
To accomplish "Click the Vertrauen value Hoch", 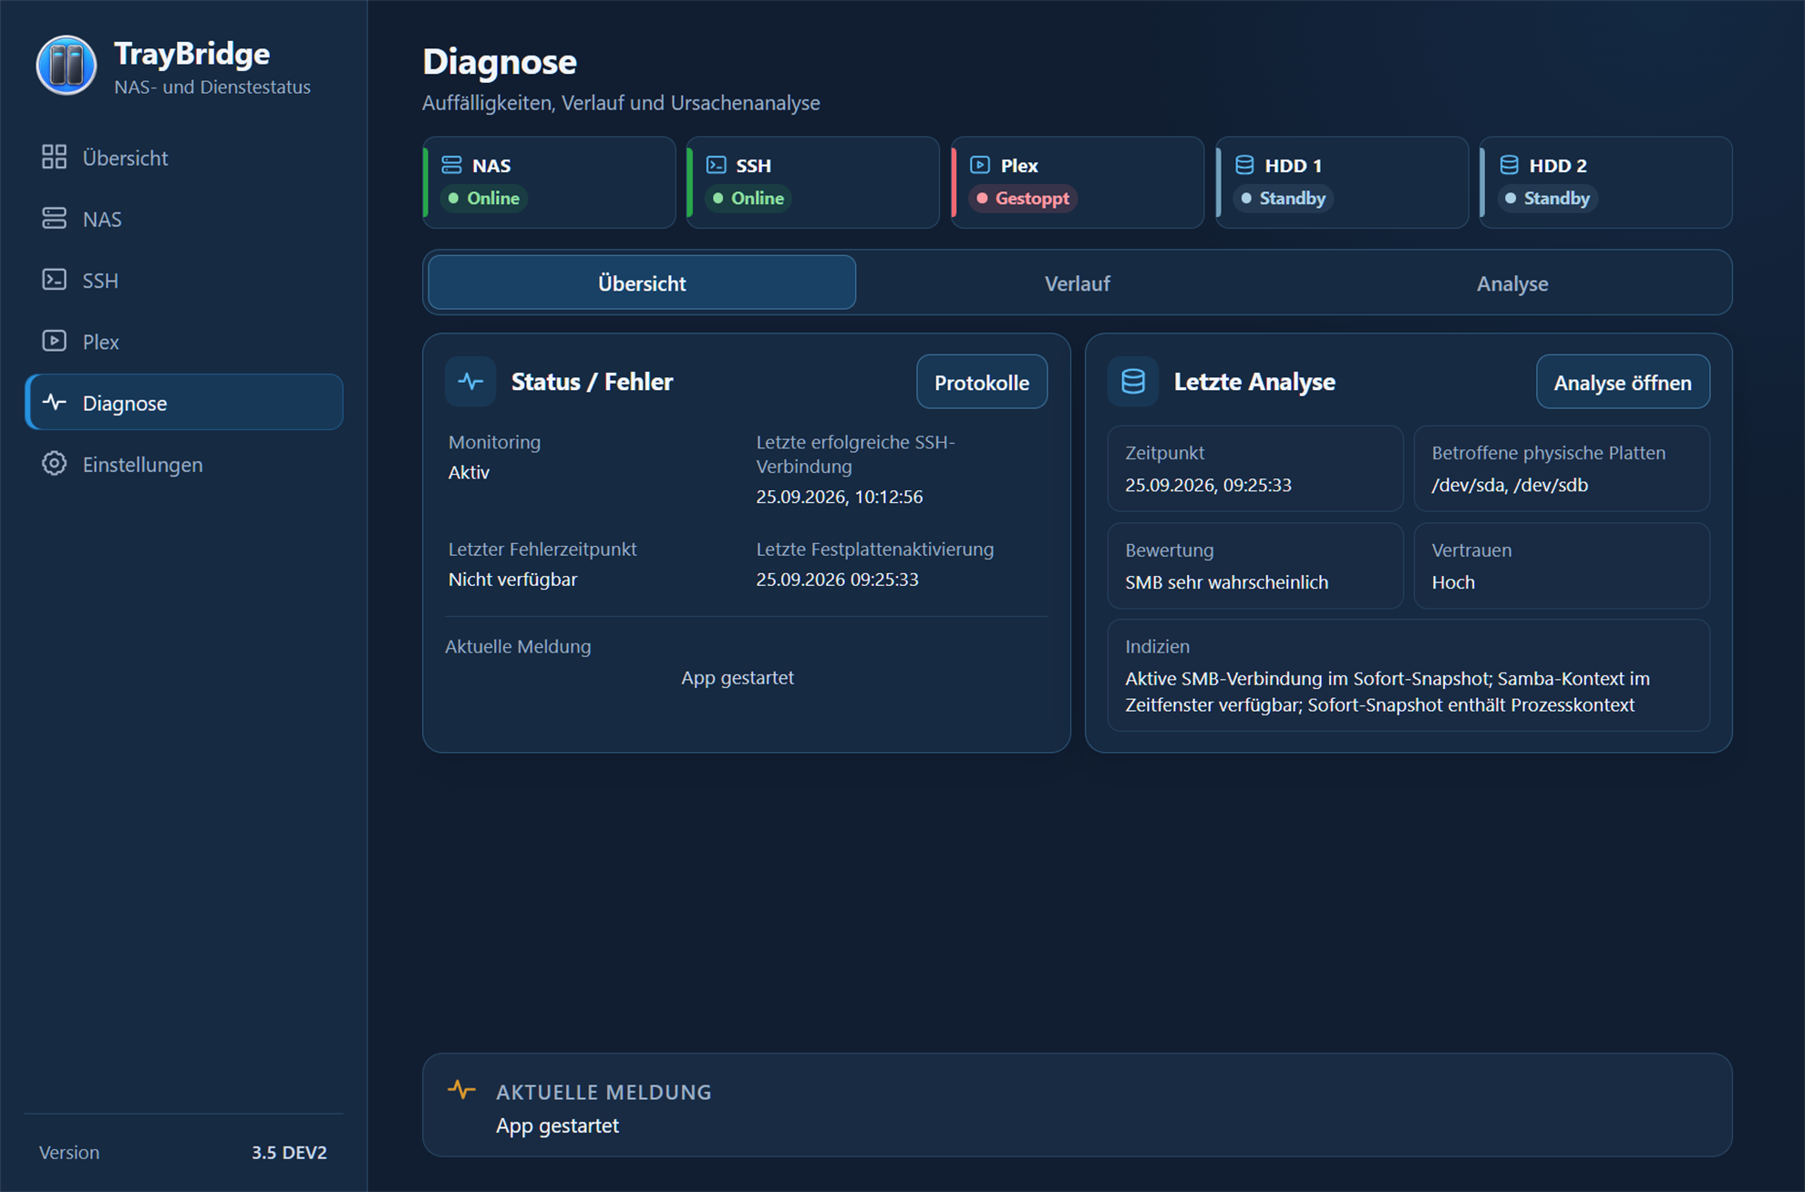I will pyautogui.click(x=1453, y=581).
